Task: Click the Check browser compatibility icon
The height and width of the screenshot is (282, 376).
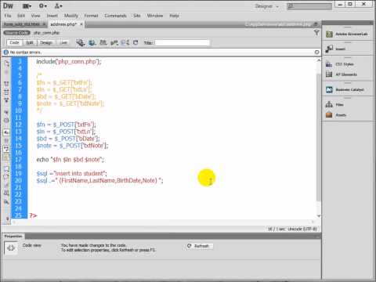Action: pyautogui.click(x=125, y=42)
